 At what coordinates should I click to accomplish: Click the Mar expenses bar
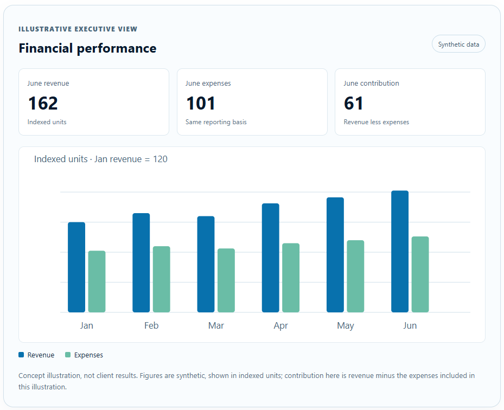226,280
